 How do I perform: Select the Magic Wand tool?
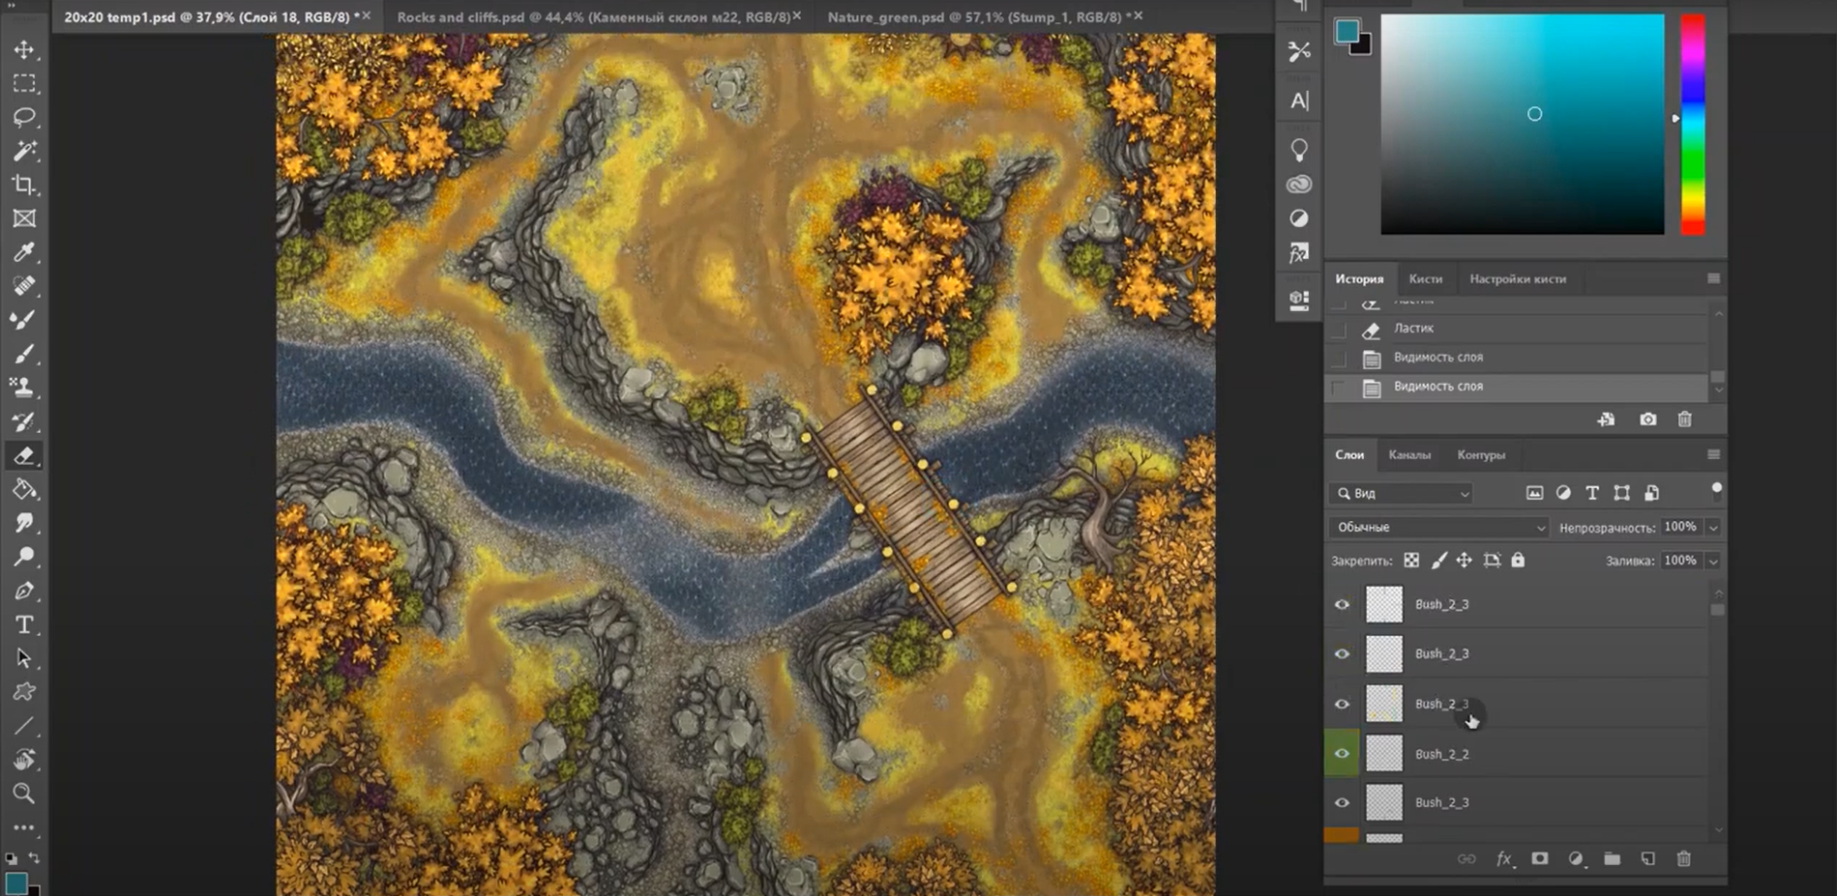24,151
